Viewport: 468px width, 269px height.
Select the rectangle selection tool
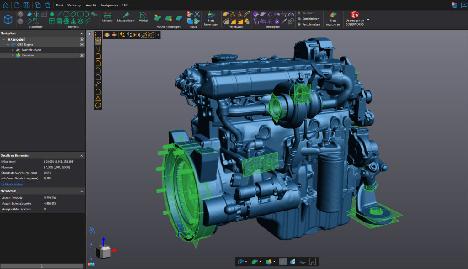coord(98,35)
